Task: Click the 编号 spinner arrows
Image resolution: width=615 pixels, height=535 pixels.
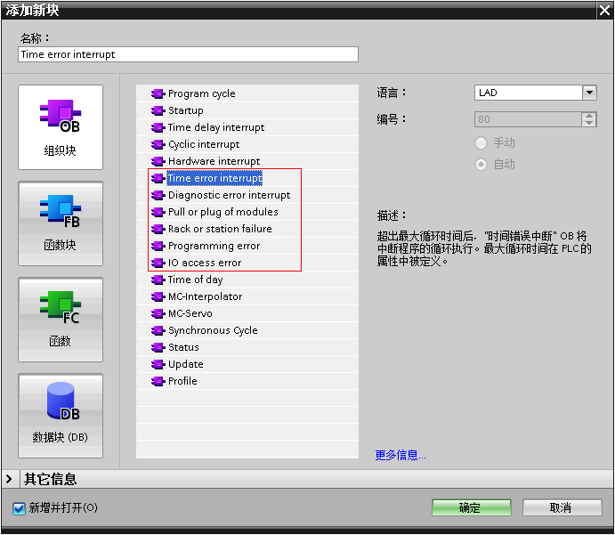Action: 589,119
